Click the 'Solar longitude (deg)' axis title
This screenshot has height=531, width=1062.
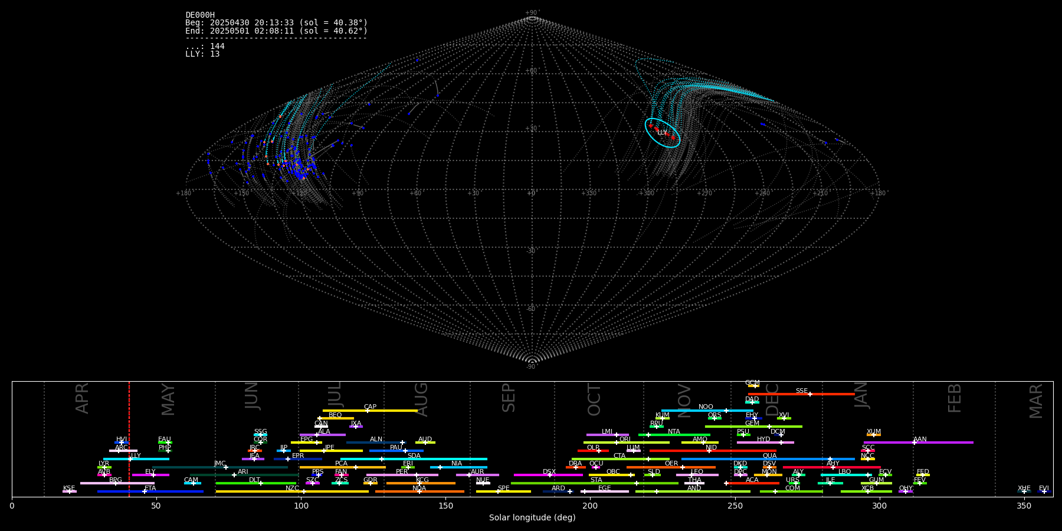click(532, 517)
